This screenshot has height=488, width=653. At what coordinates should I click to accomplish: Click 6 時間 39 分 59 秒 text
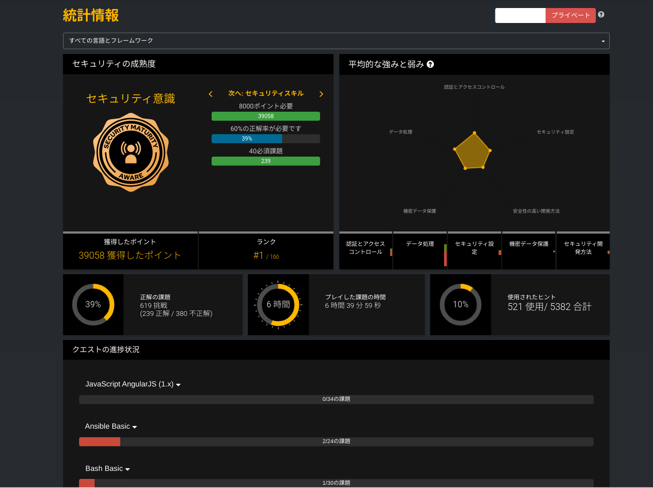(353, 305)
